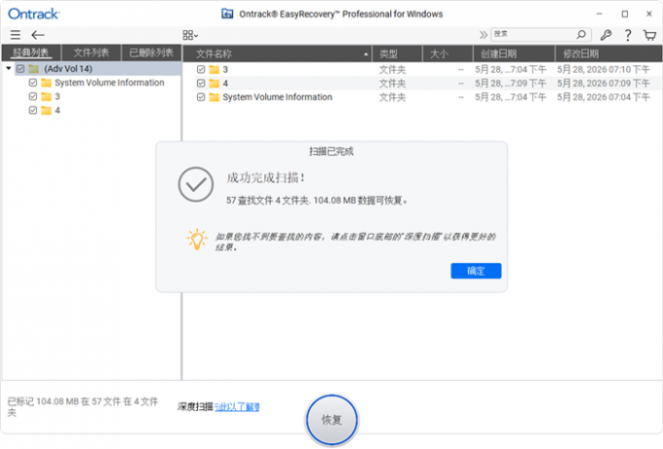Click the sort arrow on 文件名称 header
The height and width of the screenshot is (449, 663).
(366, 55)
